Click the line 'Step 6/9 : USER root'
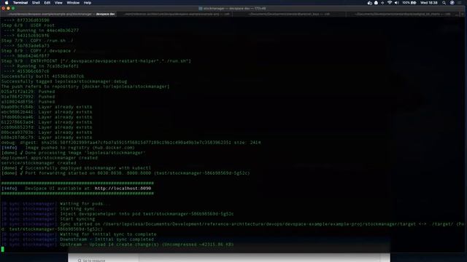 tap(28, 25)
